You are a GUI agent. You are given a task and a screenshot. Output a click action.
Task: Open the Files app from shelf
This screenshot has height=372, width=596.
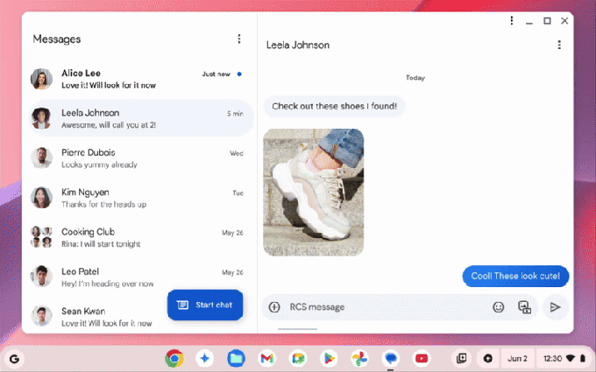(x=236, y=358)
